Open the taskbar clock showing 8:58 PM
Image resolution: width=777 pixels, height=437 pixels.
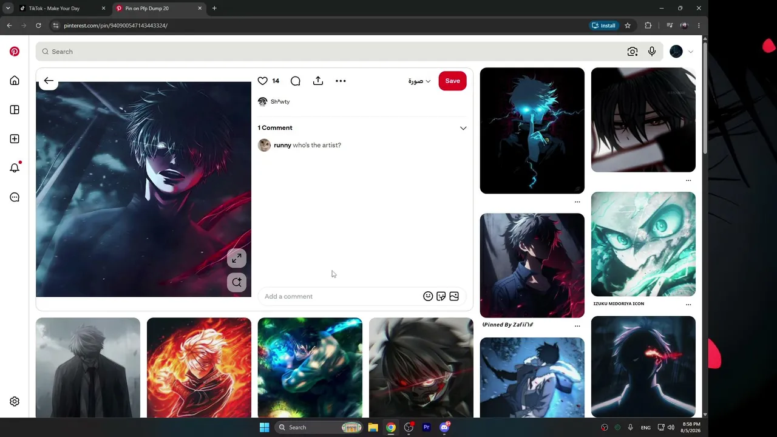pyautogui.click(x=691, y=427)
